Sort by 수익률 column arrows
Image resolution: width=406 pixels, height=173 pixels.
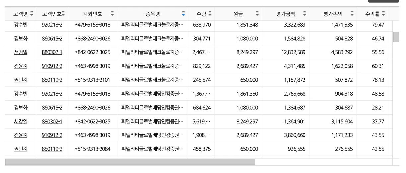[383, 14]
